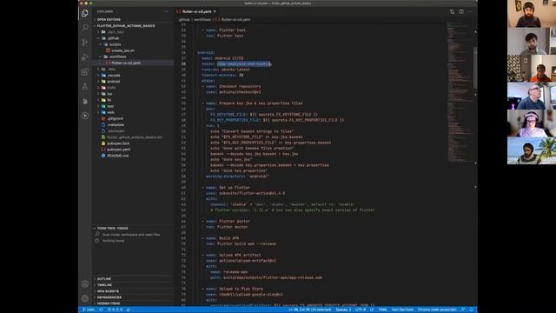
Task: Open the Source Control view
Action: pos(85,43)
